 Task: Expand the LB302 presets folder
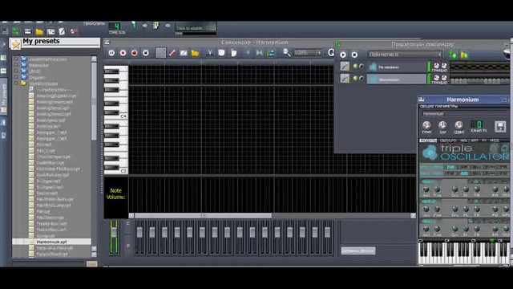click(x=16, y=71)
